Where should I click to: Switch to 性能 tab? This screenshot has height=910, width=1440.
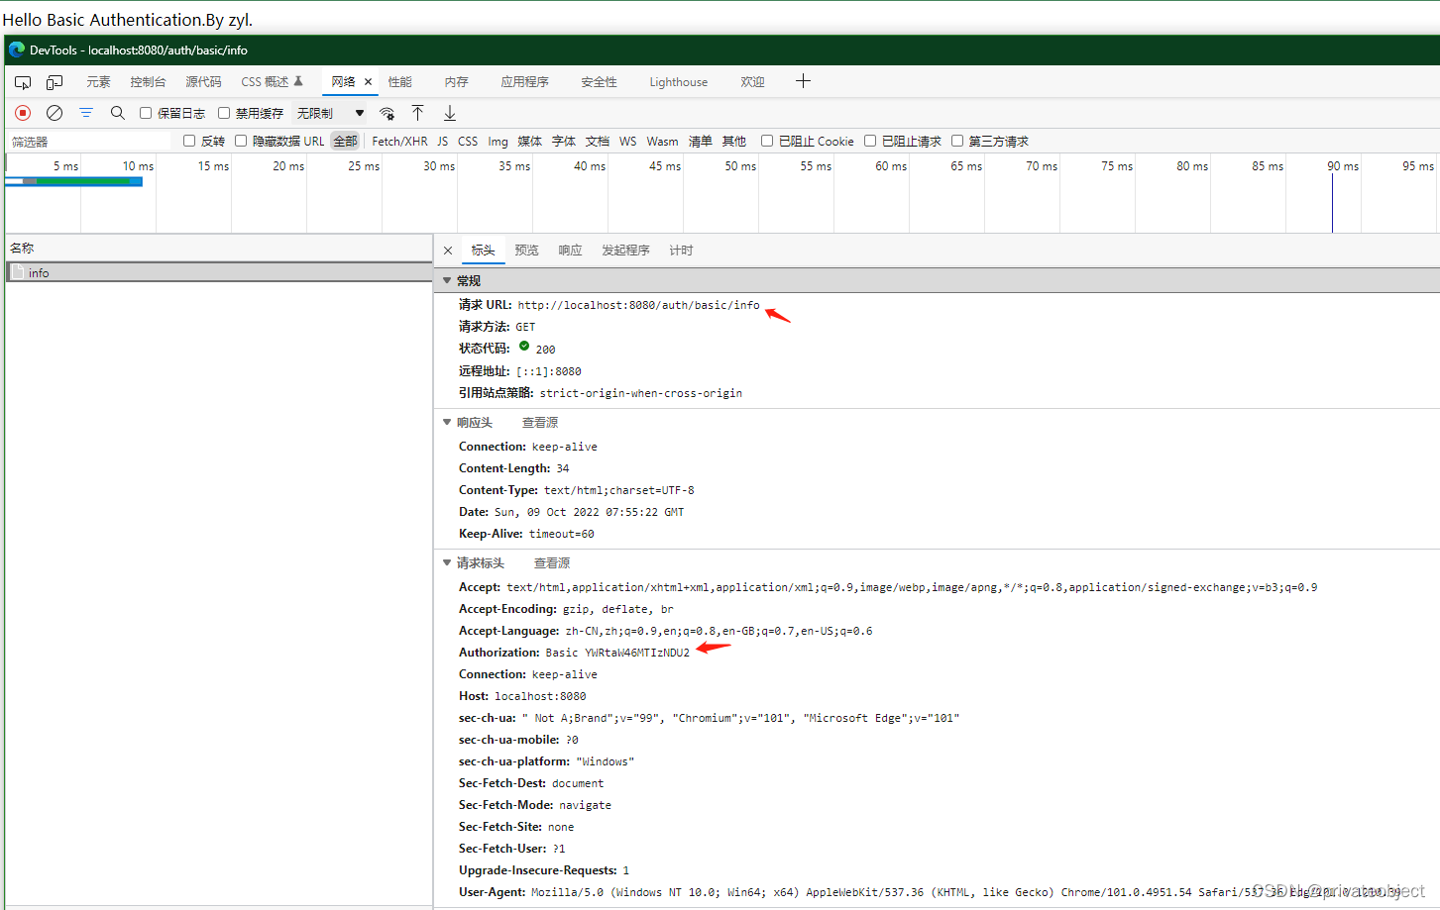(399, 82)
